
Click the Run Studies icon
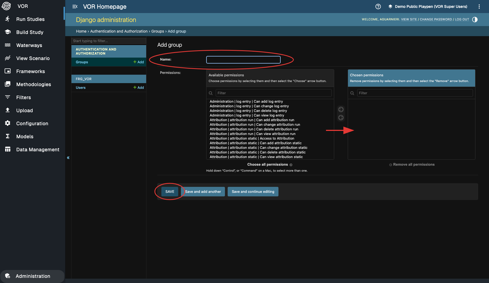pos(8,19)
